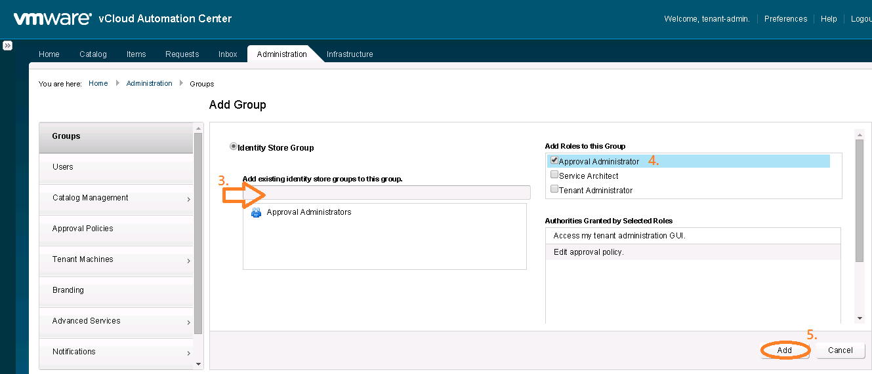Click 'Welcome, tenant-admin.' text

[x=707, y=19]
